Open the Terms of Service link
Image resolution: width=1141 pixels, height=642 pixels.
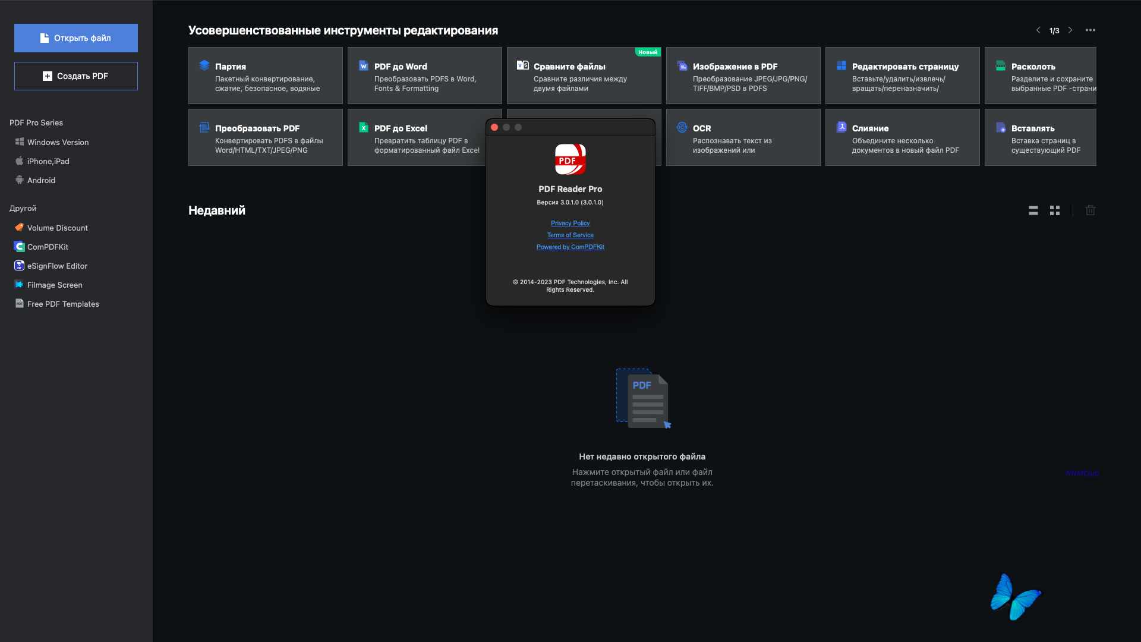coord(570,235)
